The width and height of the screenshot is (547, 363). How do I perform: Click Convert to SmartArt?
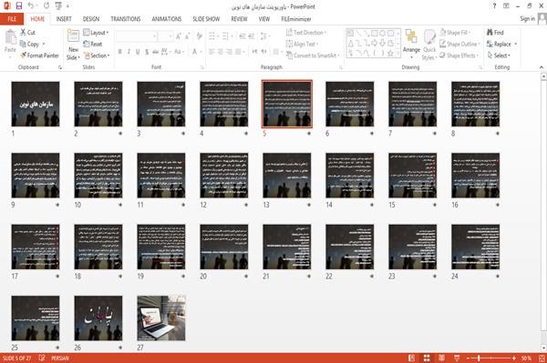(x=313, y=55)
